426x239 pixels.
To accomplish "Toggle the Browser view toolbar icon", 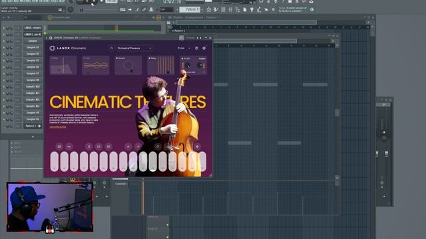I will 238,9.
